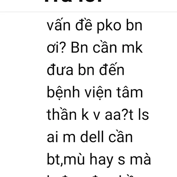The image size is (177, 177).
Task: Click the text "bt,mù" in the seventh line
Action: tap(66, 159)
